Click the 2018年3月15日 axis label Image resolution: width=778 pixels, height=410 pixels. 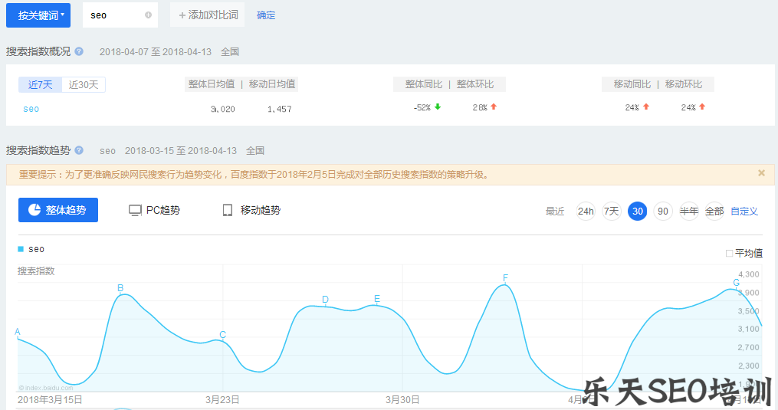click(50, 399)
